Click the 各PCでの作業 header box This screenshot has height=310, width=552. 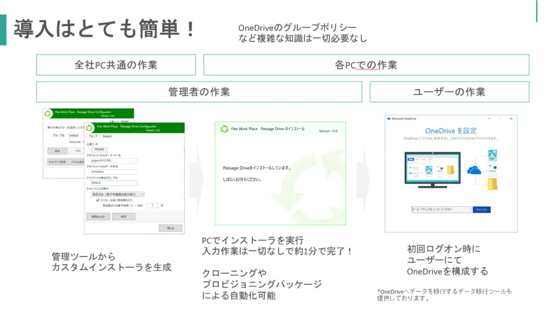pyautogui.click(x=366, y=65)
